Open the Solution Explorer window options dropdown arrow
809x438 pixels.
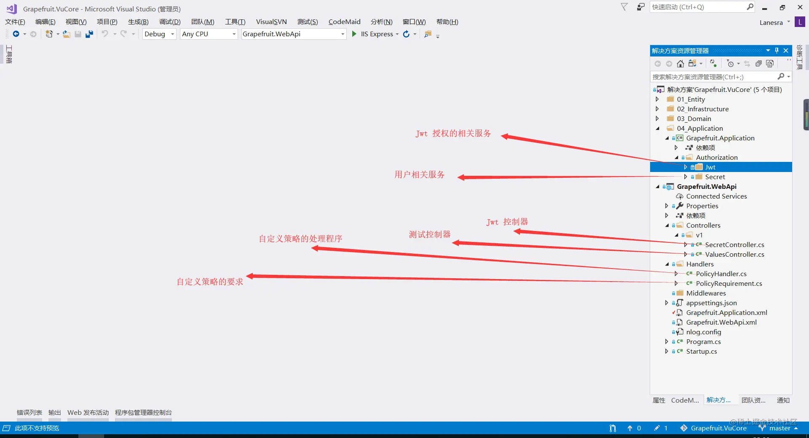click(x=768, y=51)
